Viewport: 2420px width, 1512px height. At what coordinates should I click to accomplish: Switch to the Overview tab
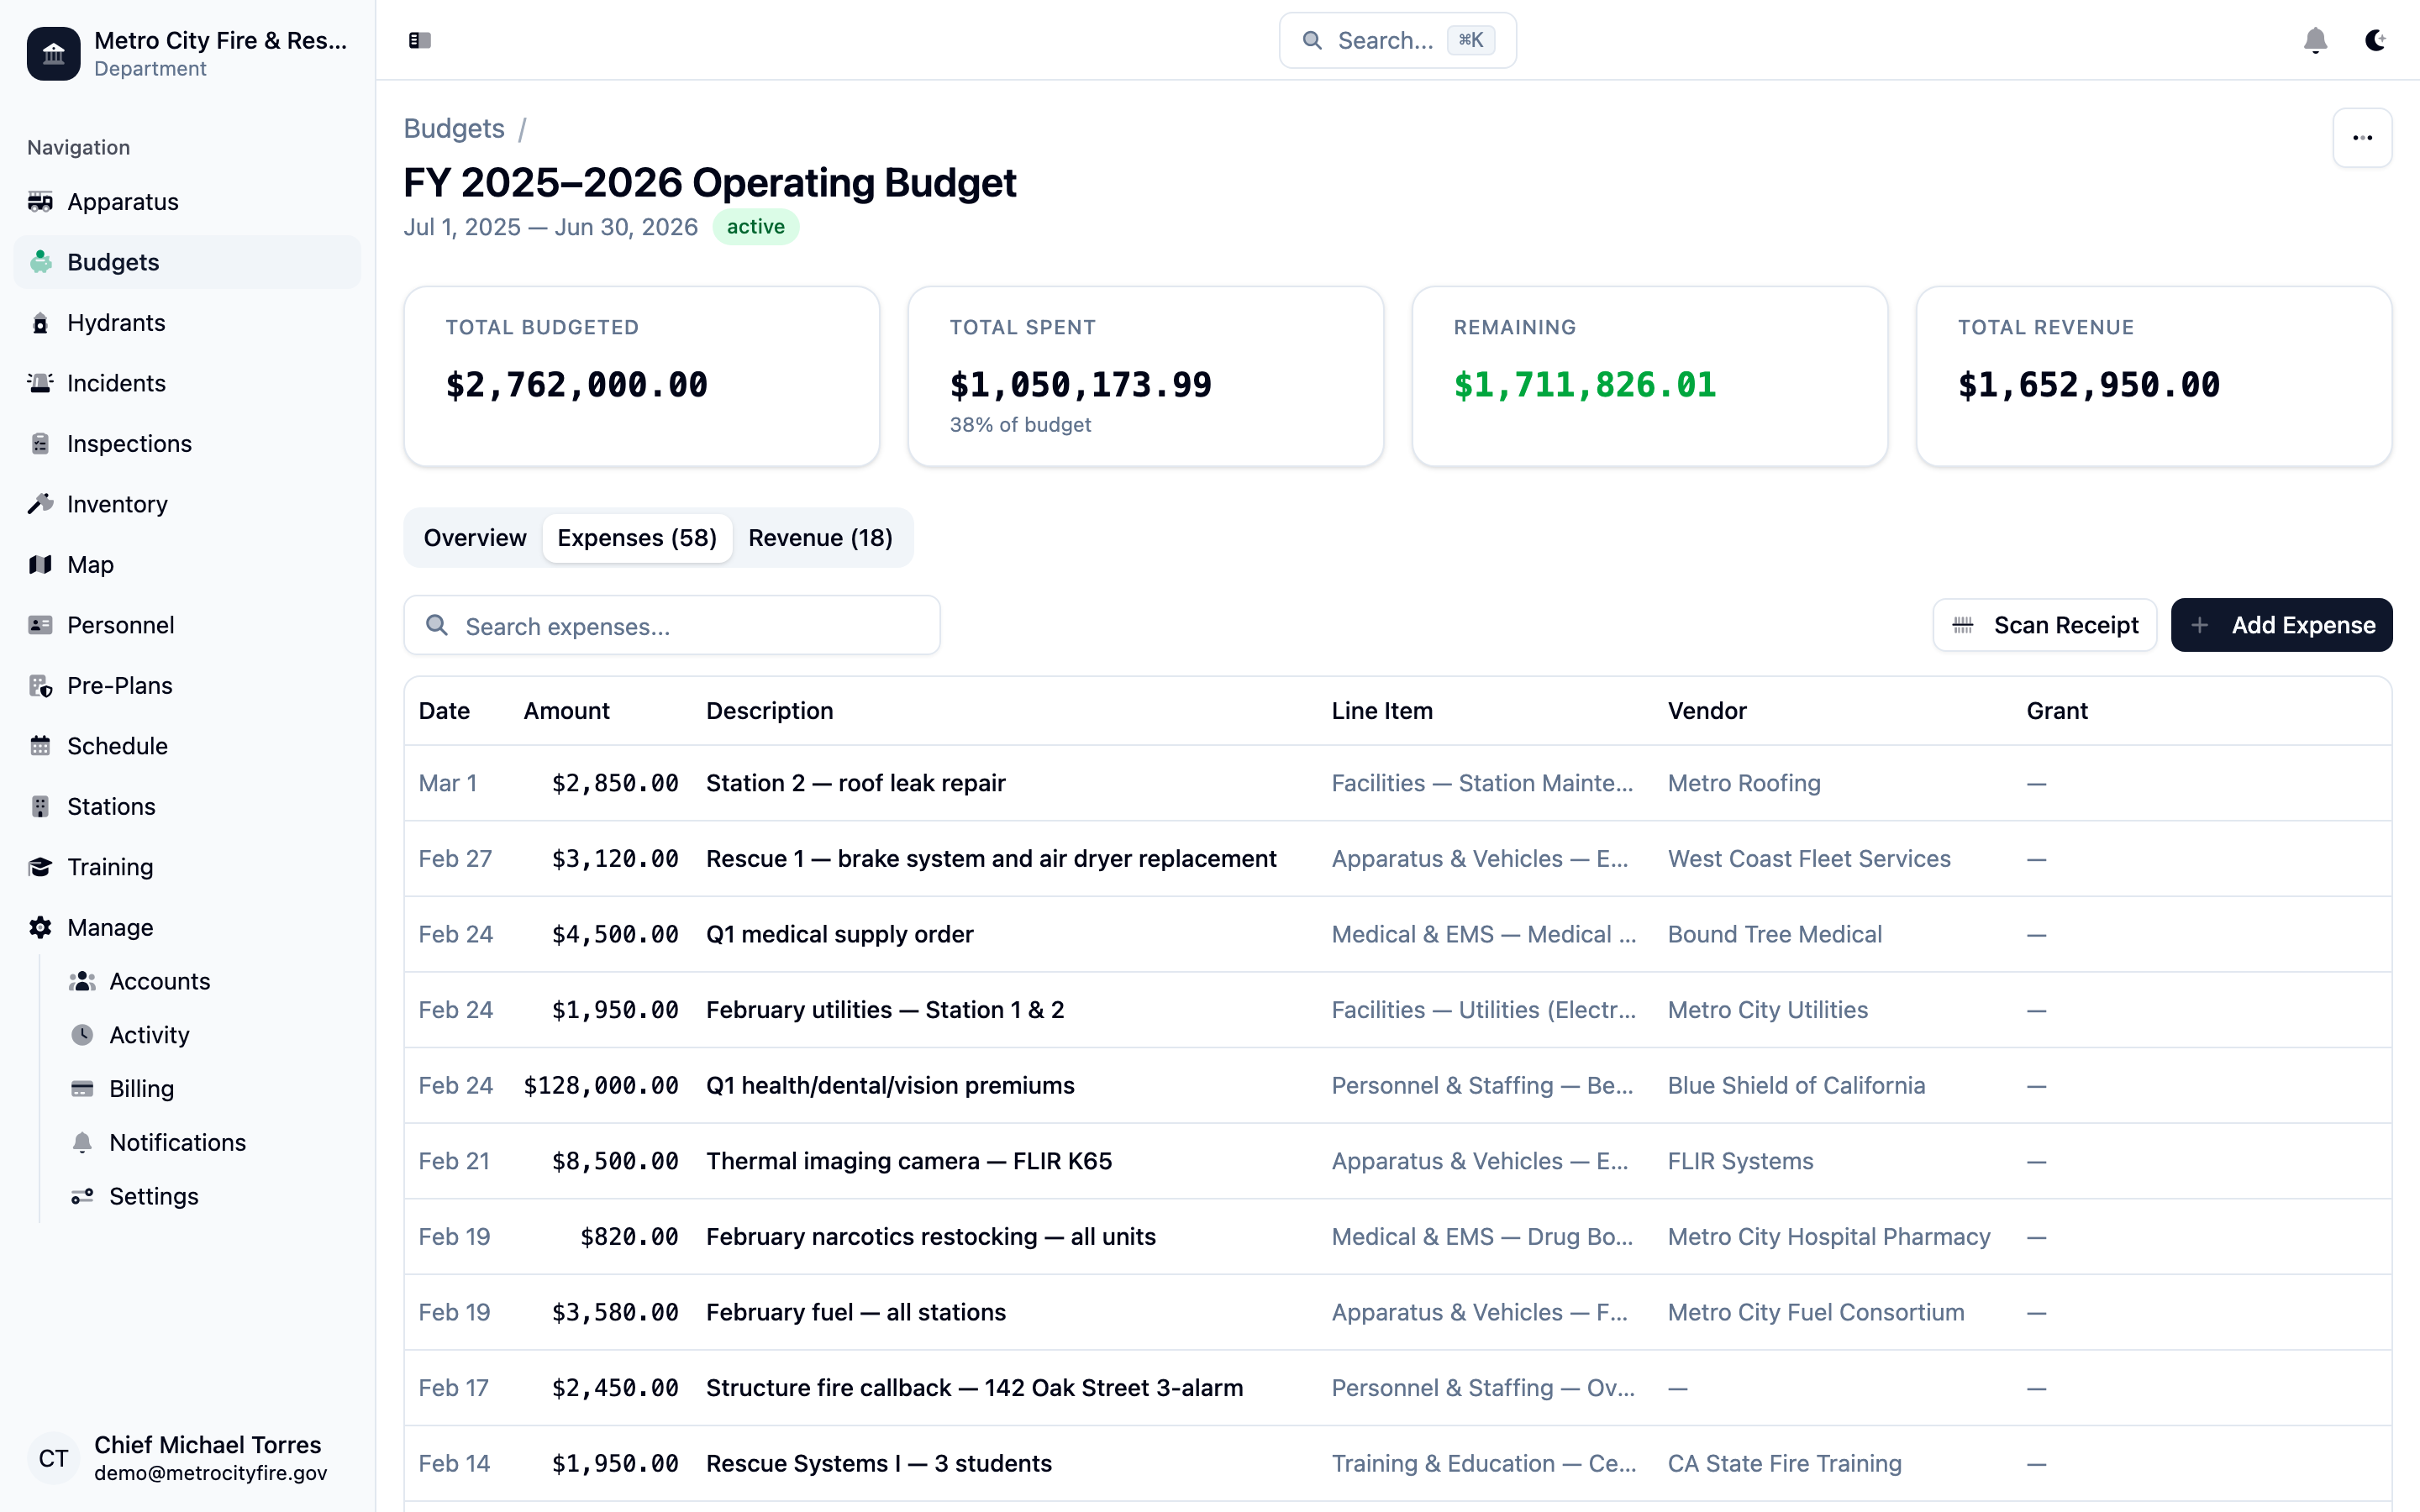(x=474, y=537)
